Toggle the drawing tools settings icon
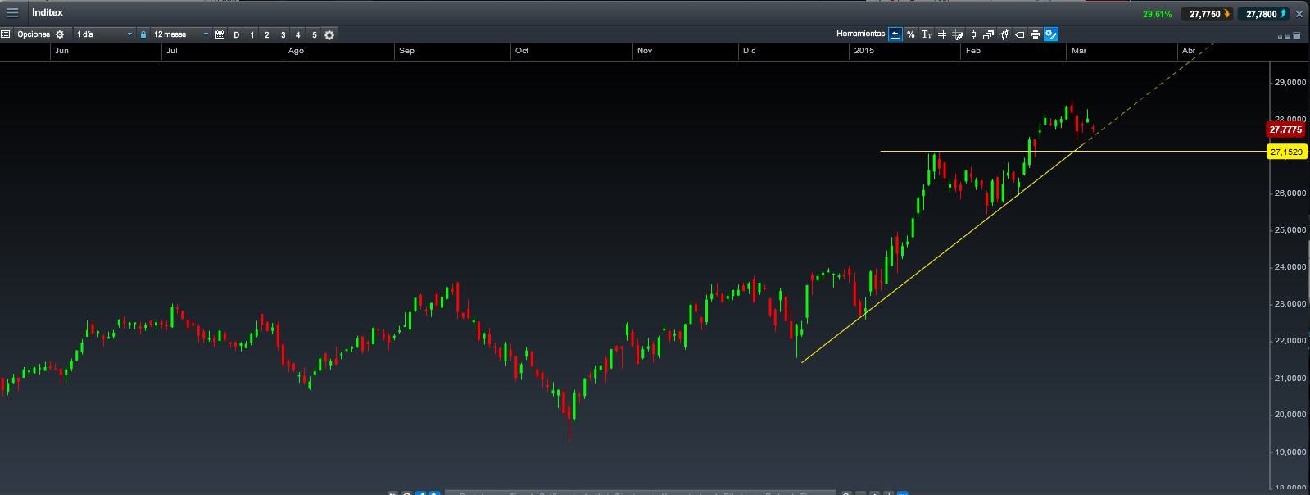This screenshot has height=495, width=1310. tap(1051, 34)
